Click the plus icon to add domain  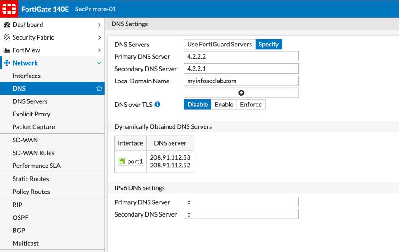tap(241, 93)
